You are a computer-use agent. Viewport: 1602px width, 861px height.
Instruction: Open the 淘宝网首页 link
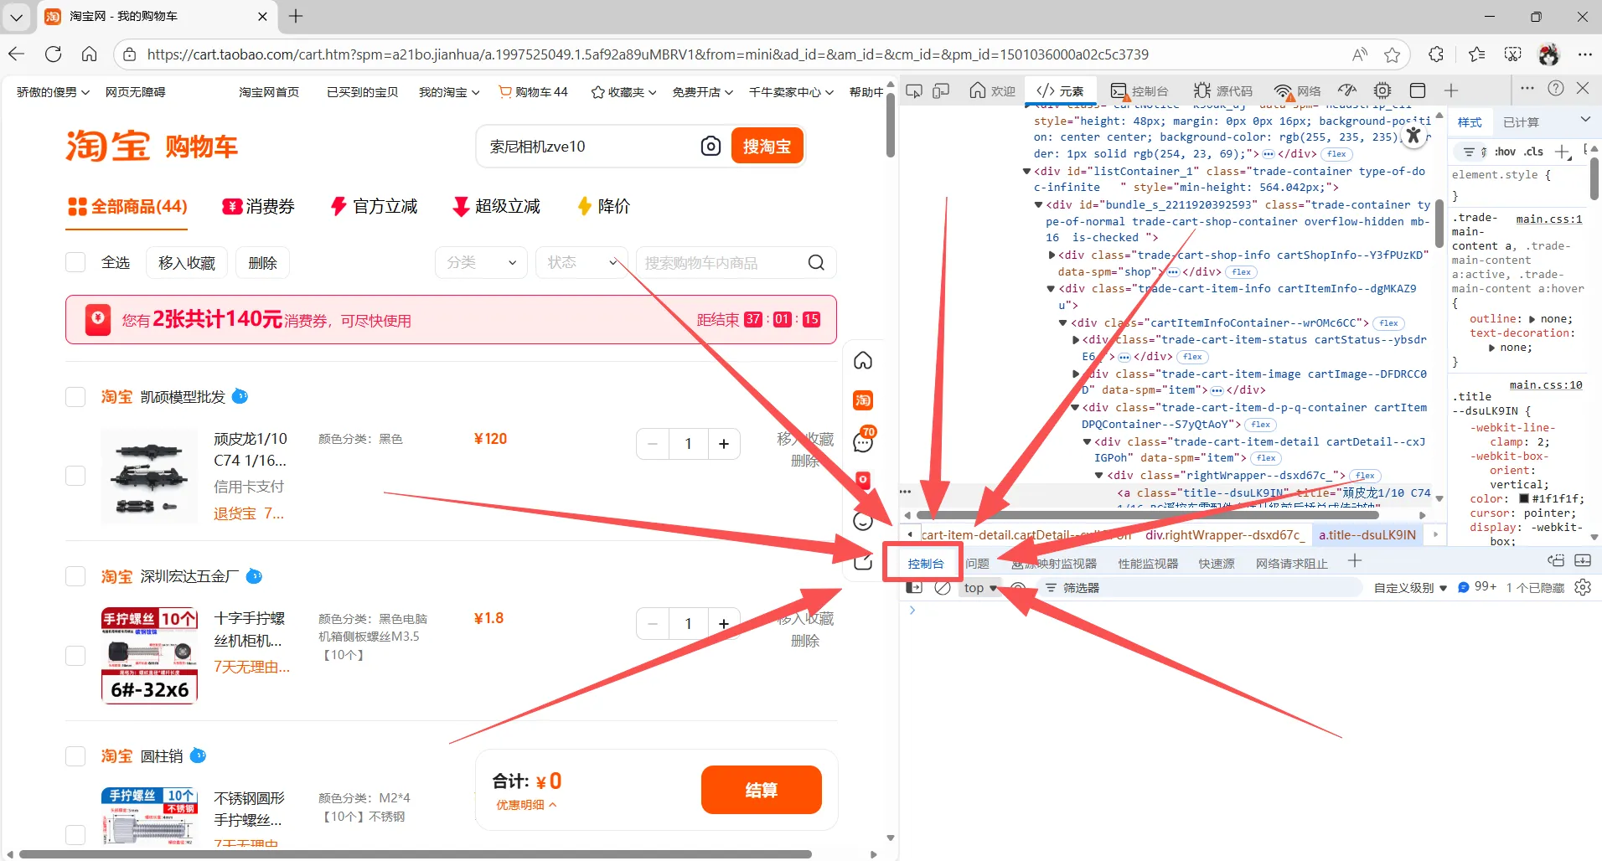pos(269,92)
